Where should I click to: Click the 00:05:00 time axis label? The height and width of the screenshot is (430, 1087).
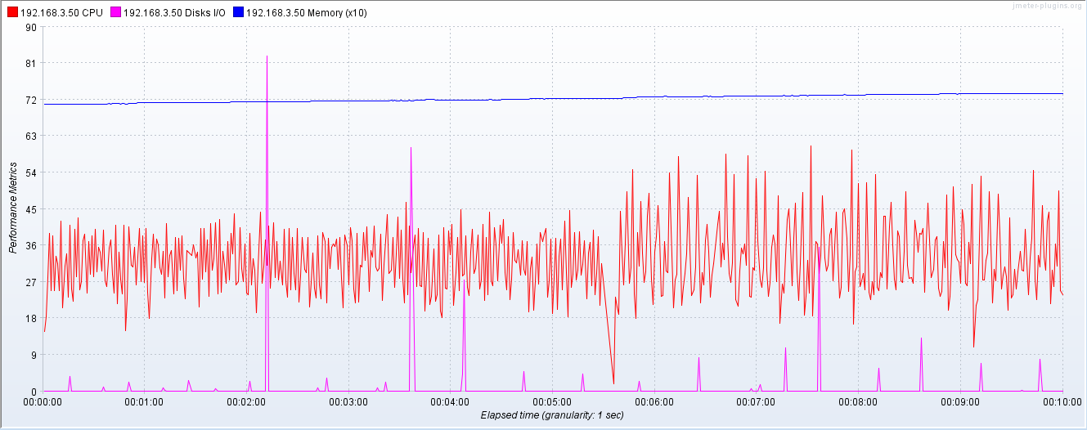point(552,402)
